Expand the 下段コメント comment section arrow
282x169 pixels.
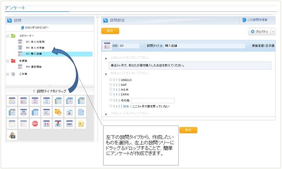(x=106, y=114)
